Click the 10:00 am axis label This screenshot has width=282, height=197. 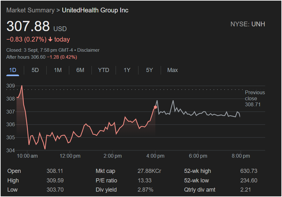click(27, 156)
